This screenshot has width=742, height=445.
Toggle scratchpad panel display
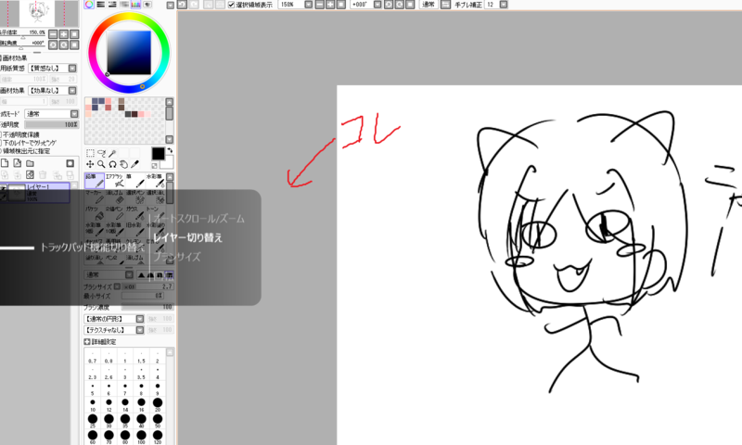(x=147, y=5)
